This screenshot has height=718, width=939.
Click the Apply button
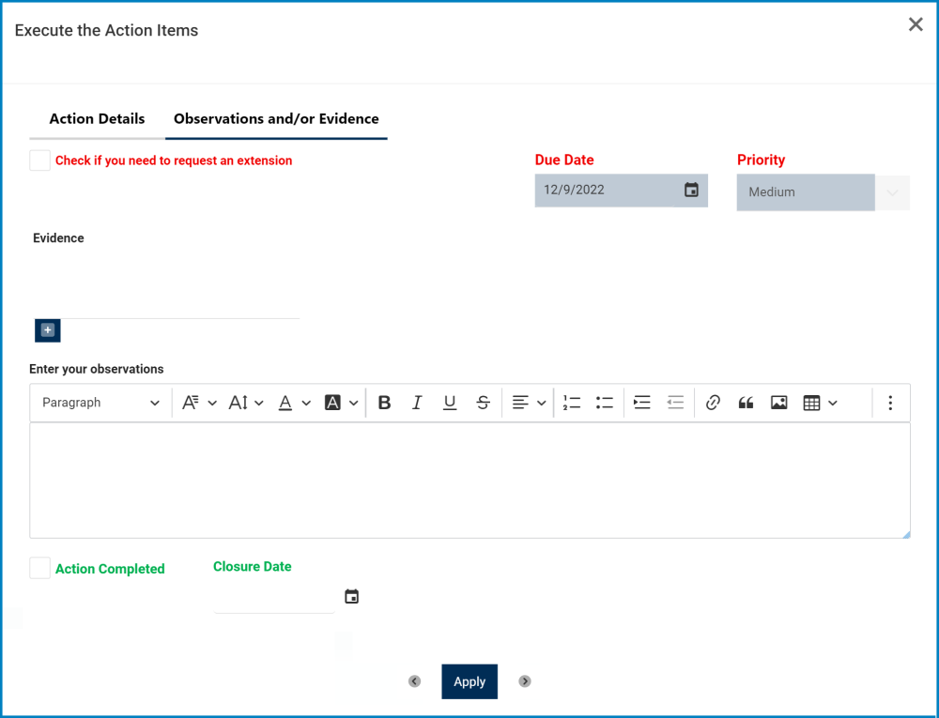tap(469, 681)
